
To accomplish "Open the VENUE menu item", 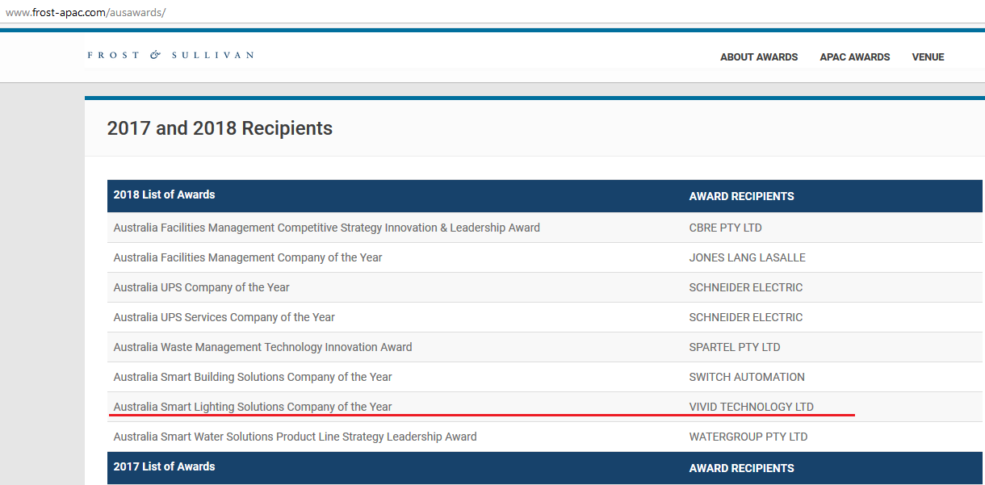I will click(x=928, y=57).
